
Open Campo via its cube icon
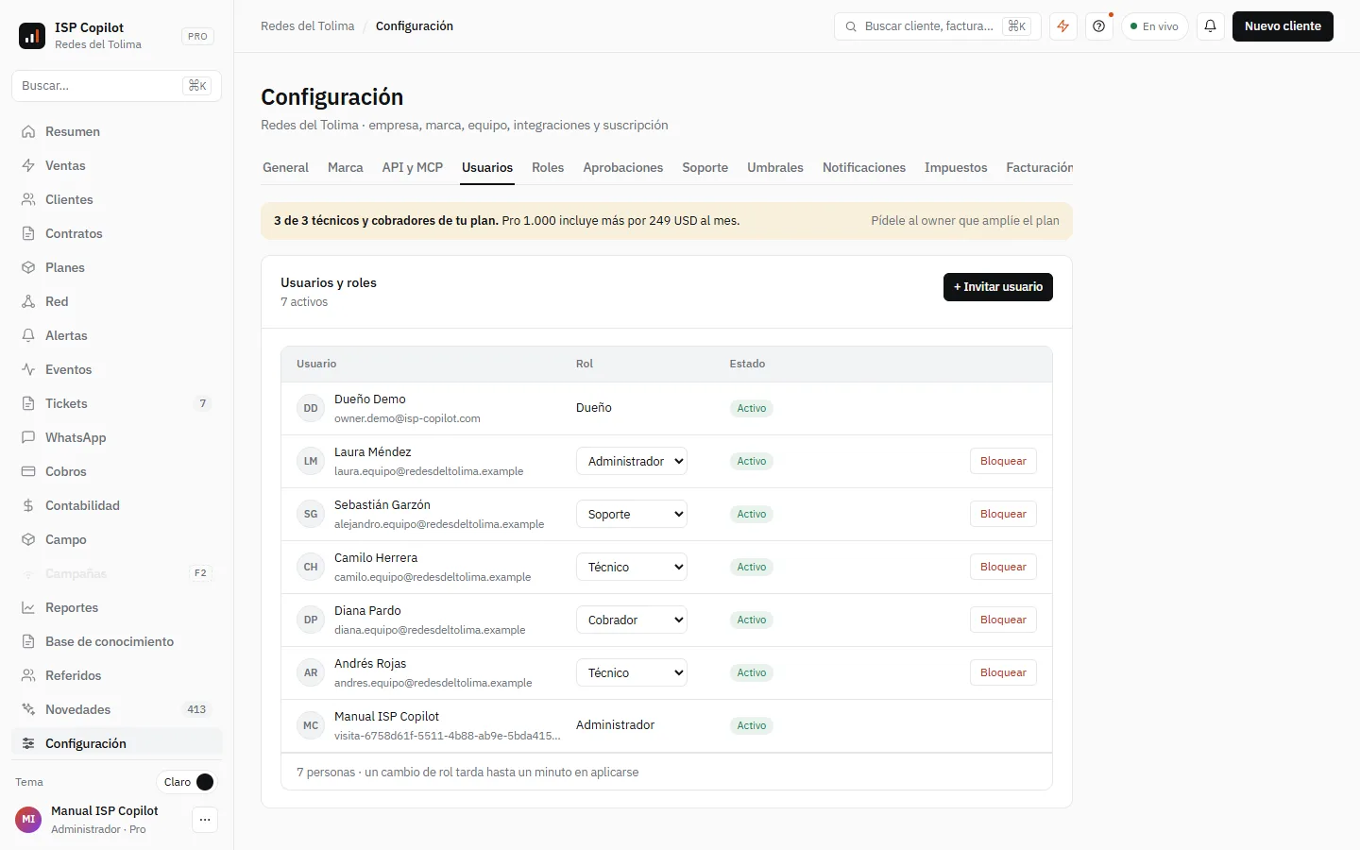click(28, 539)
